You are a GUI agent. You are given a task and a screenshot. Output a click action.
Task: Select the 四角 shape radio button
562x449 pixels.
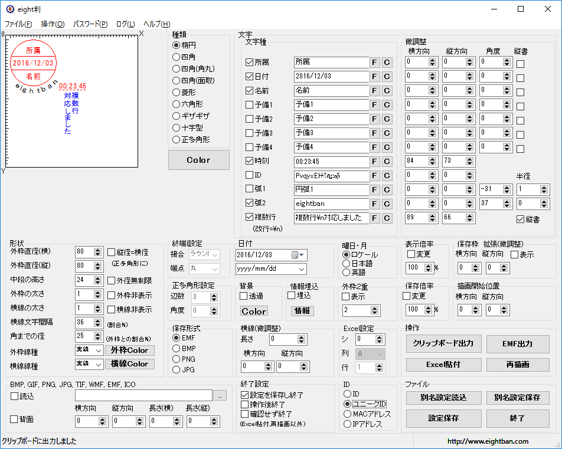[x=176, y=57]
